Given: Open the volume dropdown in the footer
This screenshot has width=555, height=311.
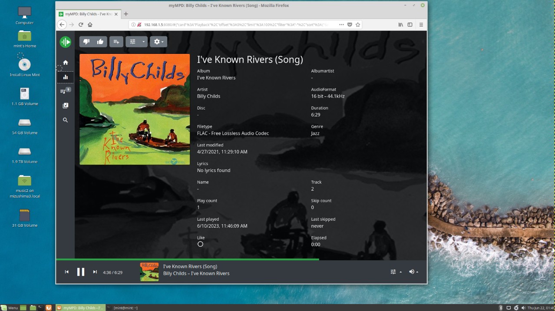Looking at the screenshot, I should pos(413,272).
